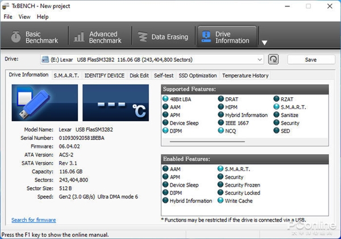Expand the toolbar overflow arrow
Viewport: 341px width, 239px height.
(x=264, y=42)
